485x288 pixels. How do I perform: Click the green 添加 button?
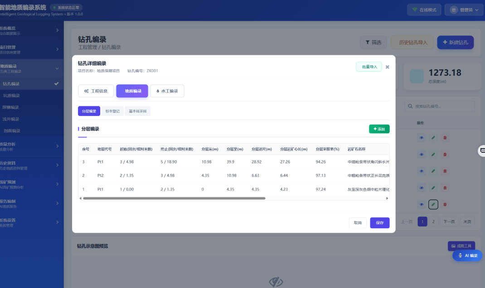click(379, 129)
